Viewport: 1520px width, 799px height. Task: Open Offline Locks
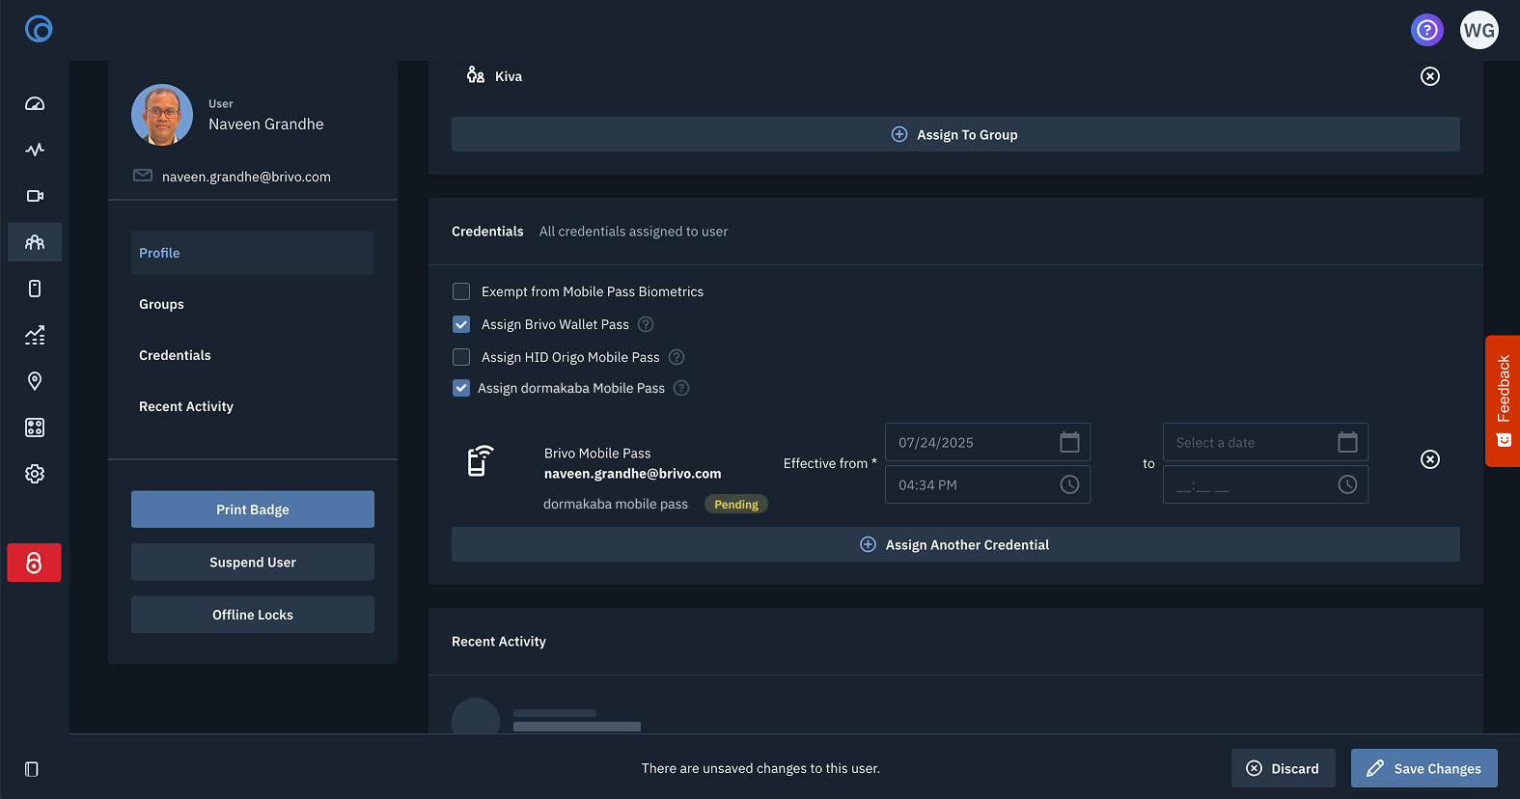[253, 615]
